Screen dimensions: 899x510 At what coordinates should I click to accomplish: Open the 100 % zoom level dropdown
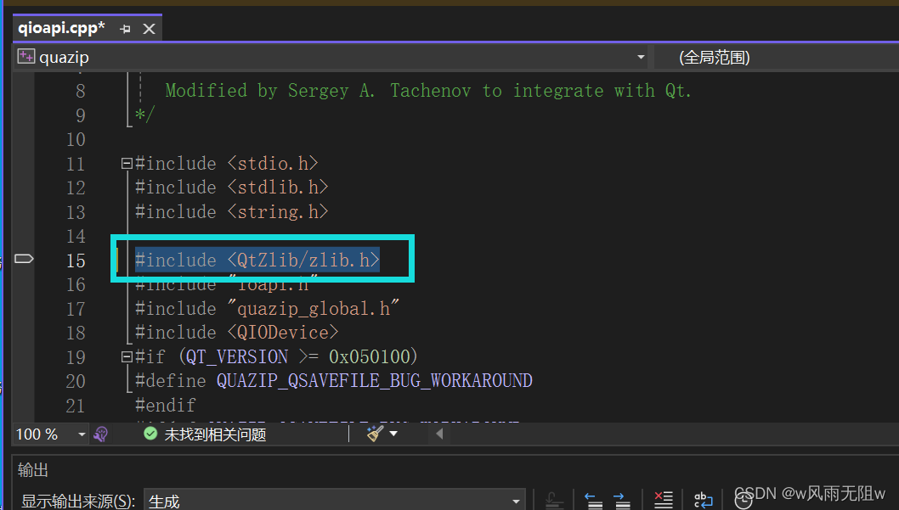pyautogui.click(x=82, y=434)
